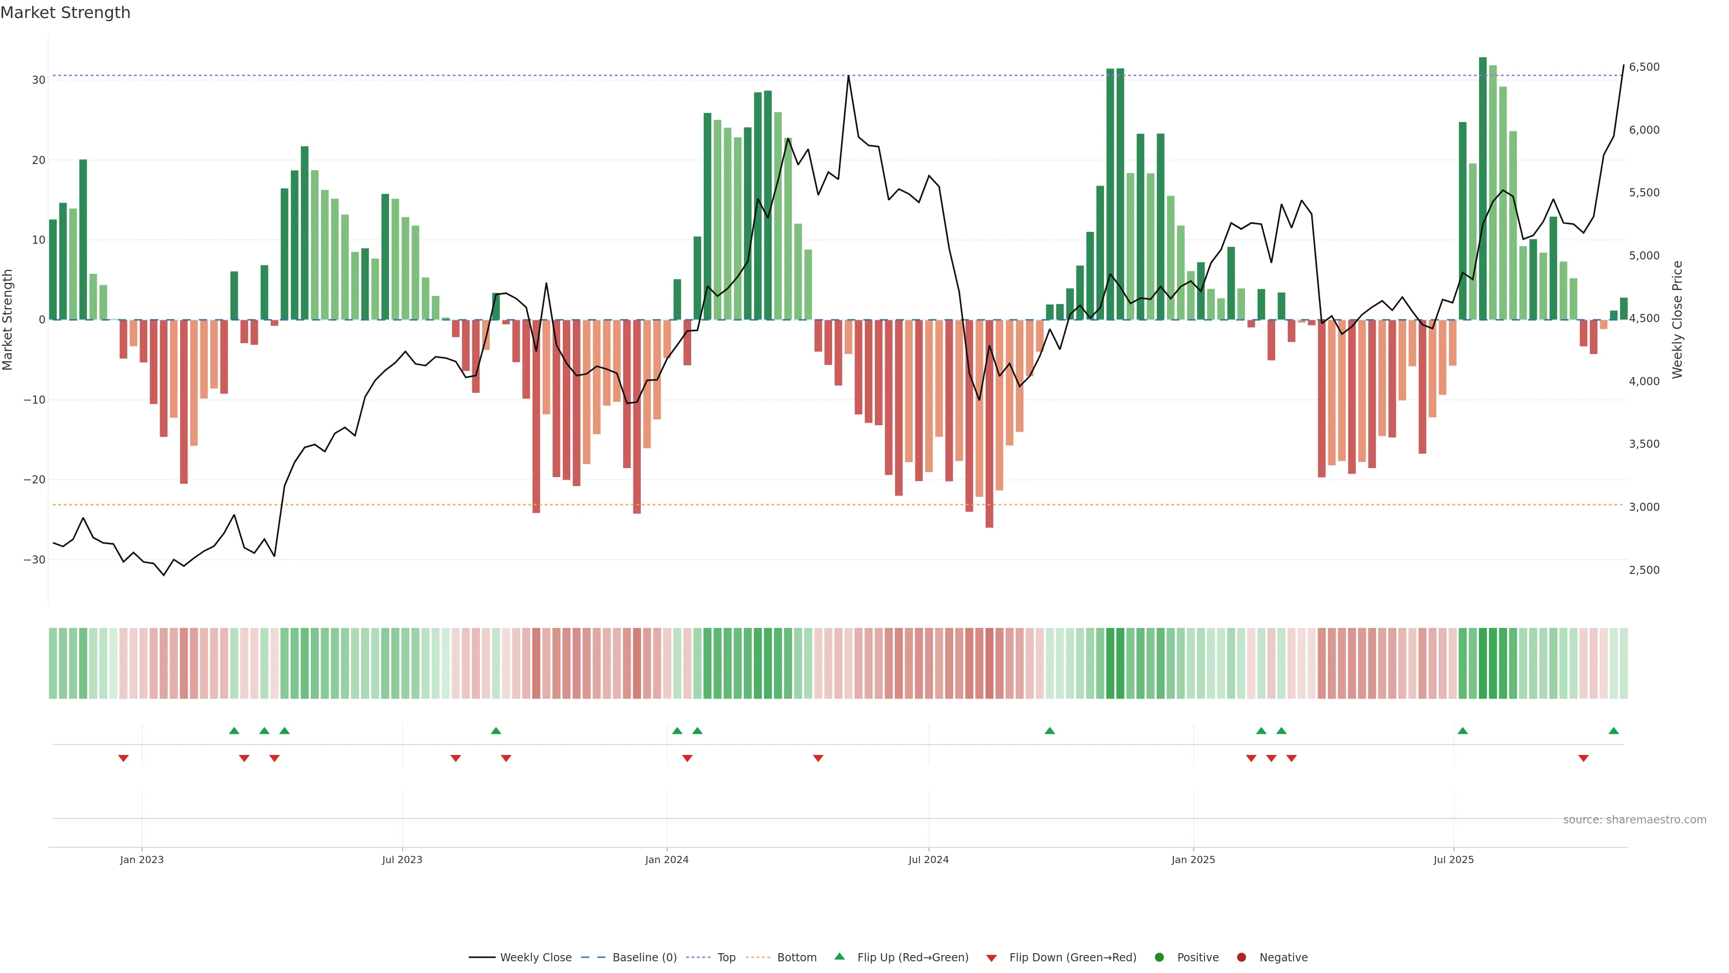The image size is (1729, 973).
Task: Select the leftmost green flip-up triangle marker
Action: [x=234, y=731]
